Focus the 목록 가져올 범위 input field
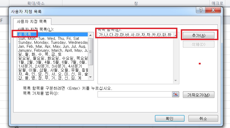The height and width of the screenshot is (128, 230). 135,94
